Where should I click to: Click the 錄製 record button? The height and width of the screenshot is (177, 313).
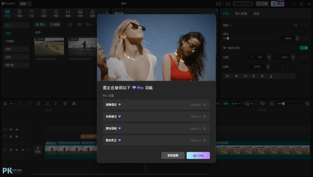55,24
